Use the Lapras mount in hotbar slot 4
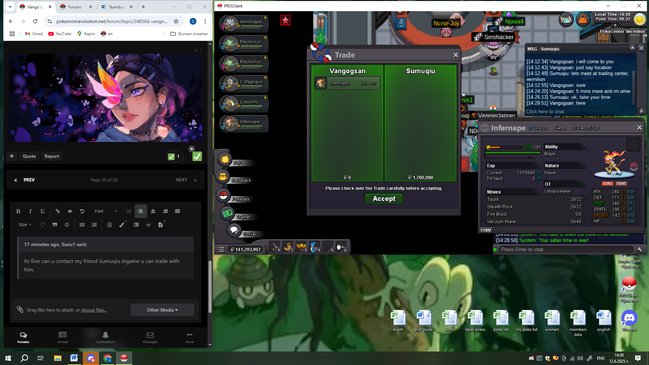 (x=315, y=247)
